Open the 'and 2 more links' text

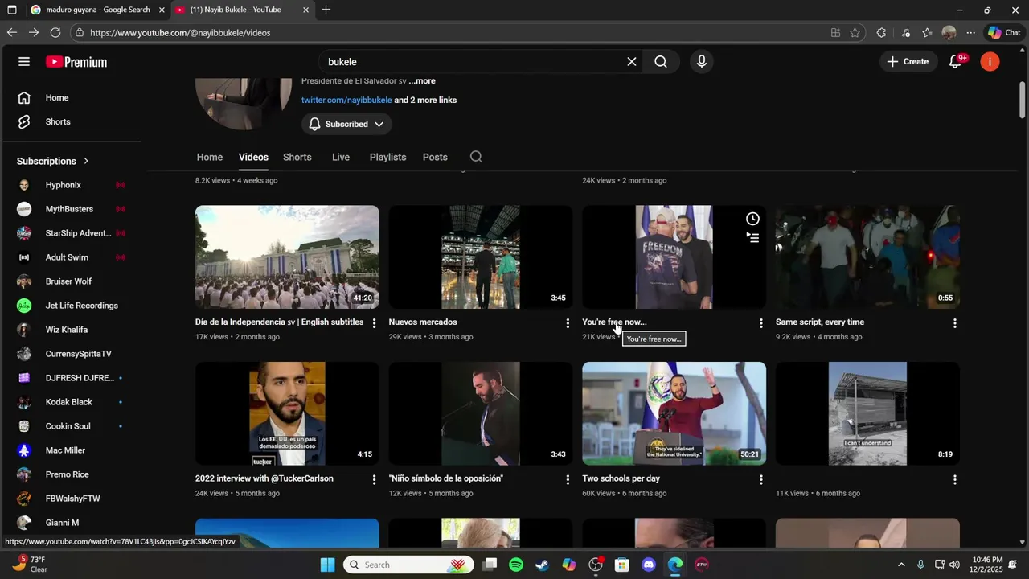426,100
